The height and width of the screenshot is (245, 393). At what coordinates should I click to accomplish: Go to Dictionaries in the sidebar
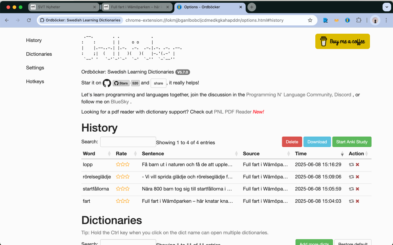pos(39,54)
